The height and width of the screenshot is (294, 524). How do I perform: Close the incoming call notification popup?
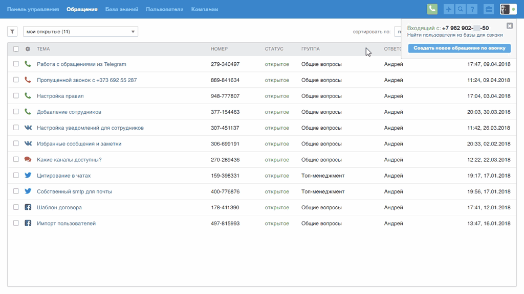509,26
